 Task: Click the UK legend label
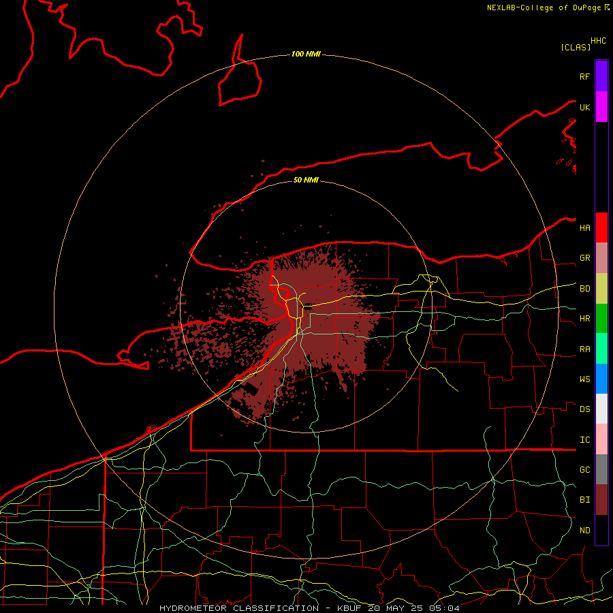(585, 107)
